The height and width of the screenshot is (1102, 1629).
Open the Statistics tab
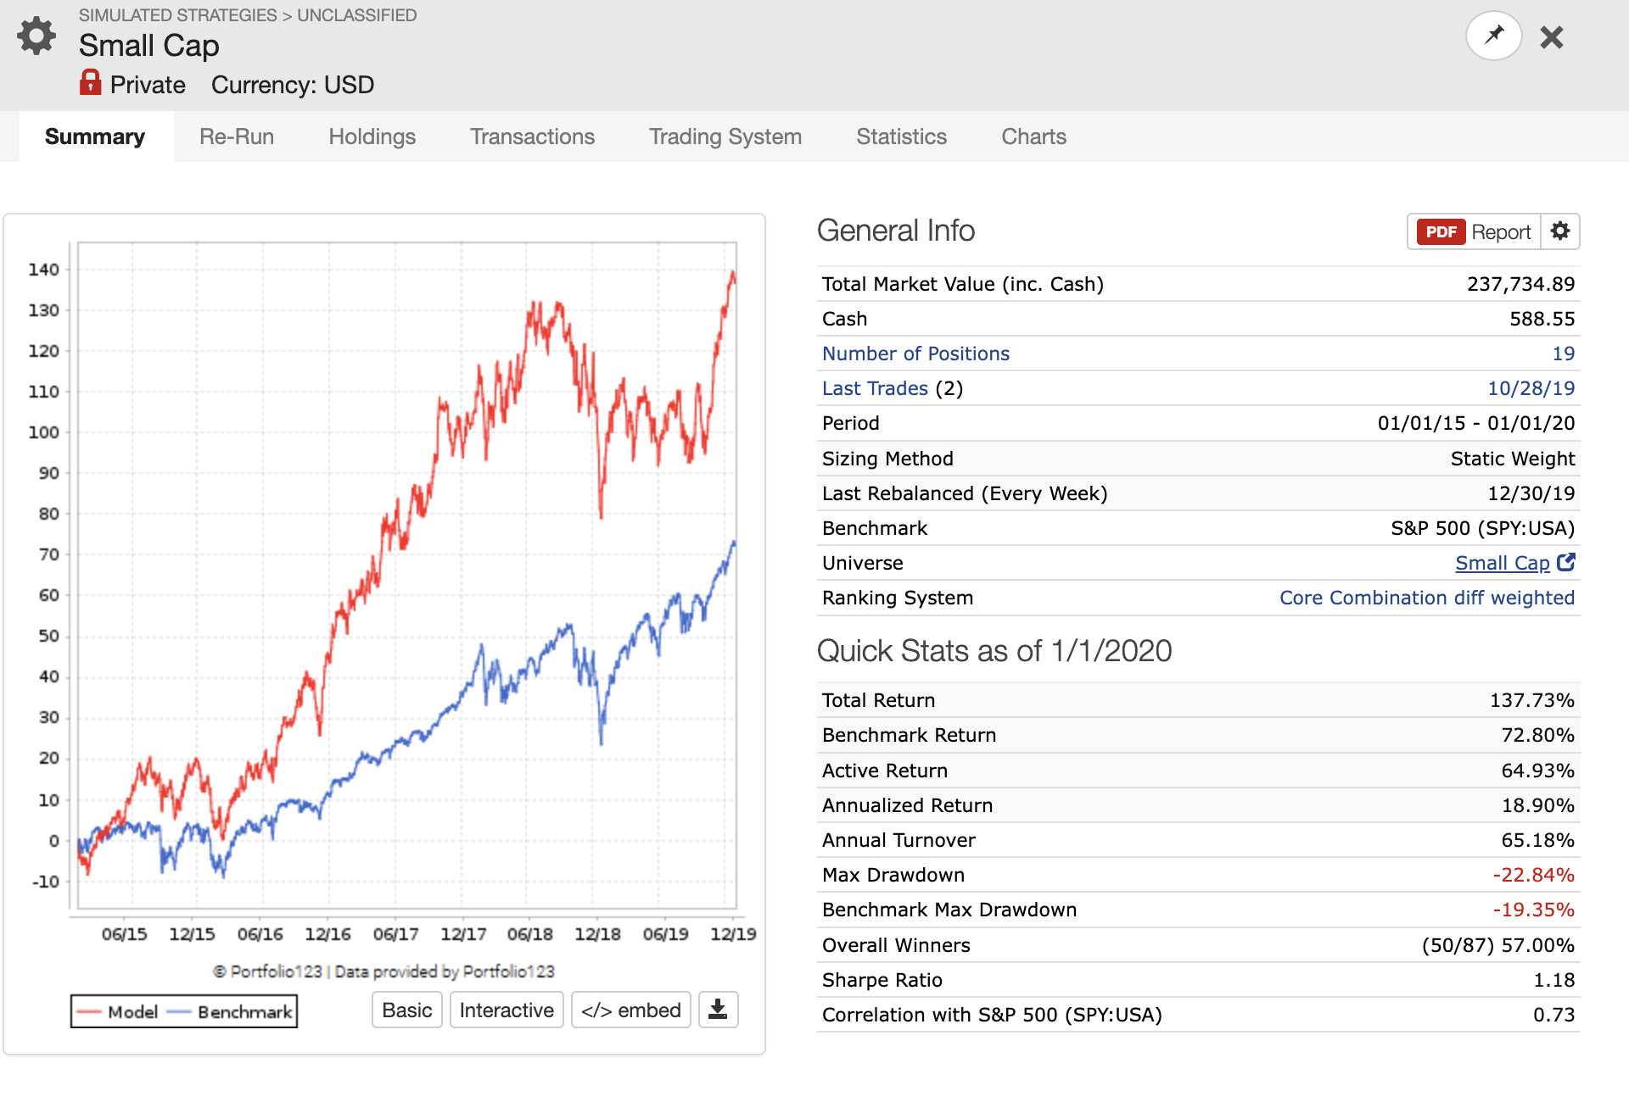pos(901,136)
